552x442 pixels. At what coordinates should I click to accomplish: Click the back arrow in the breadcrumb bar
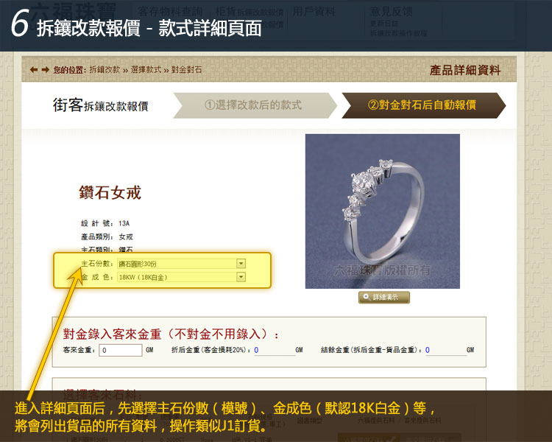[x=34, y=70]
